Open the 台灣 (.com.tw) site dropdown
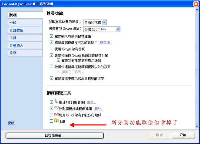Screen dimensions: 200x144 [x=102, y=29]
